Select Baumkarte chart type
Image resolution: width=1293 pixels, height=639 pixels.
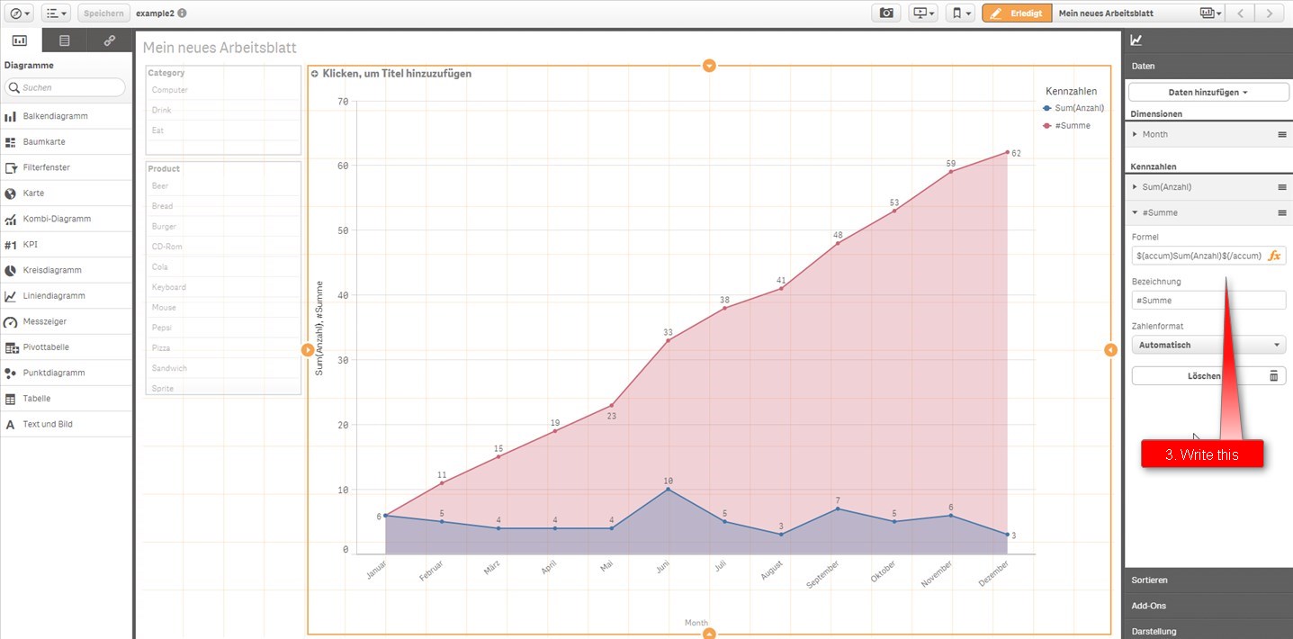coord(66,142)
